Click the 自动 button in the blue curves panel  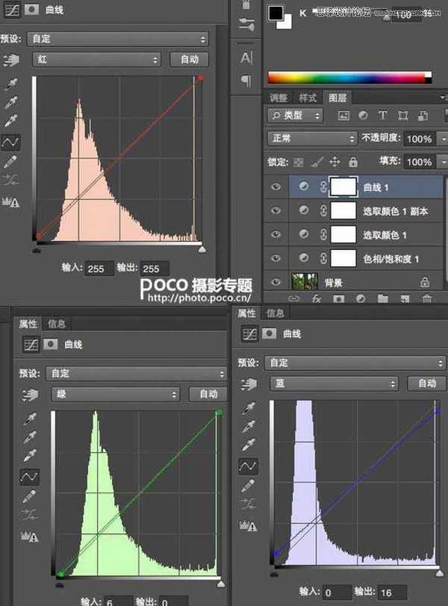click(426, 383)
